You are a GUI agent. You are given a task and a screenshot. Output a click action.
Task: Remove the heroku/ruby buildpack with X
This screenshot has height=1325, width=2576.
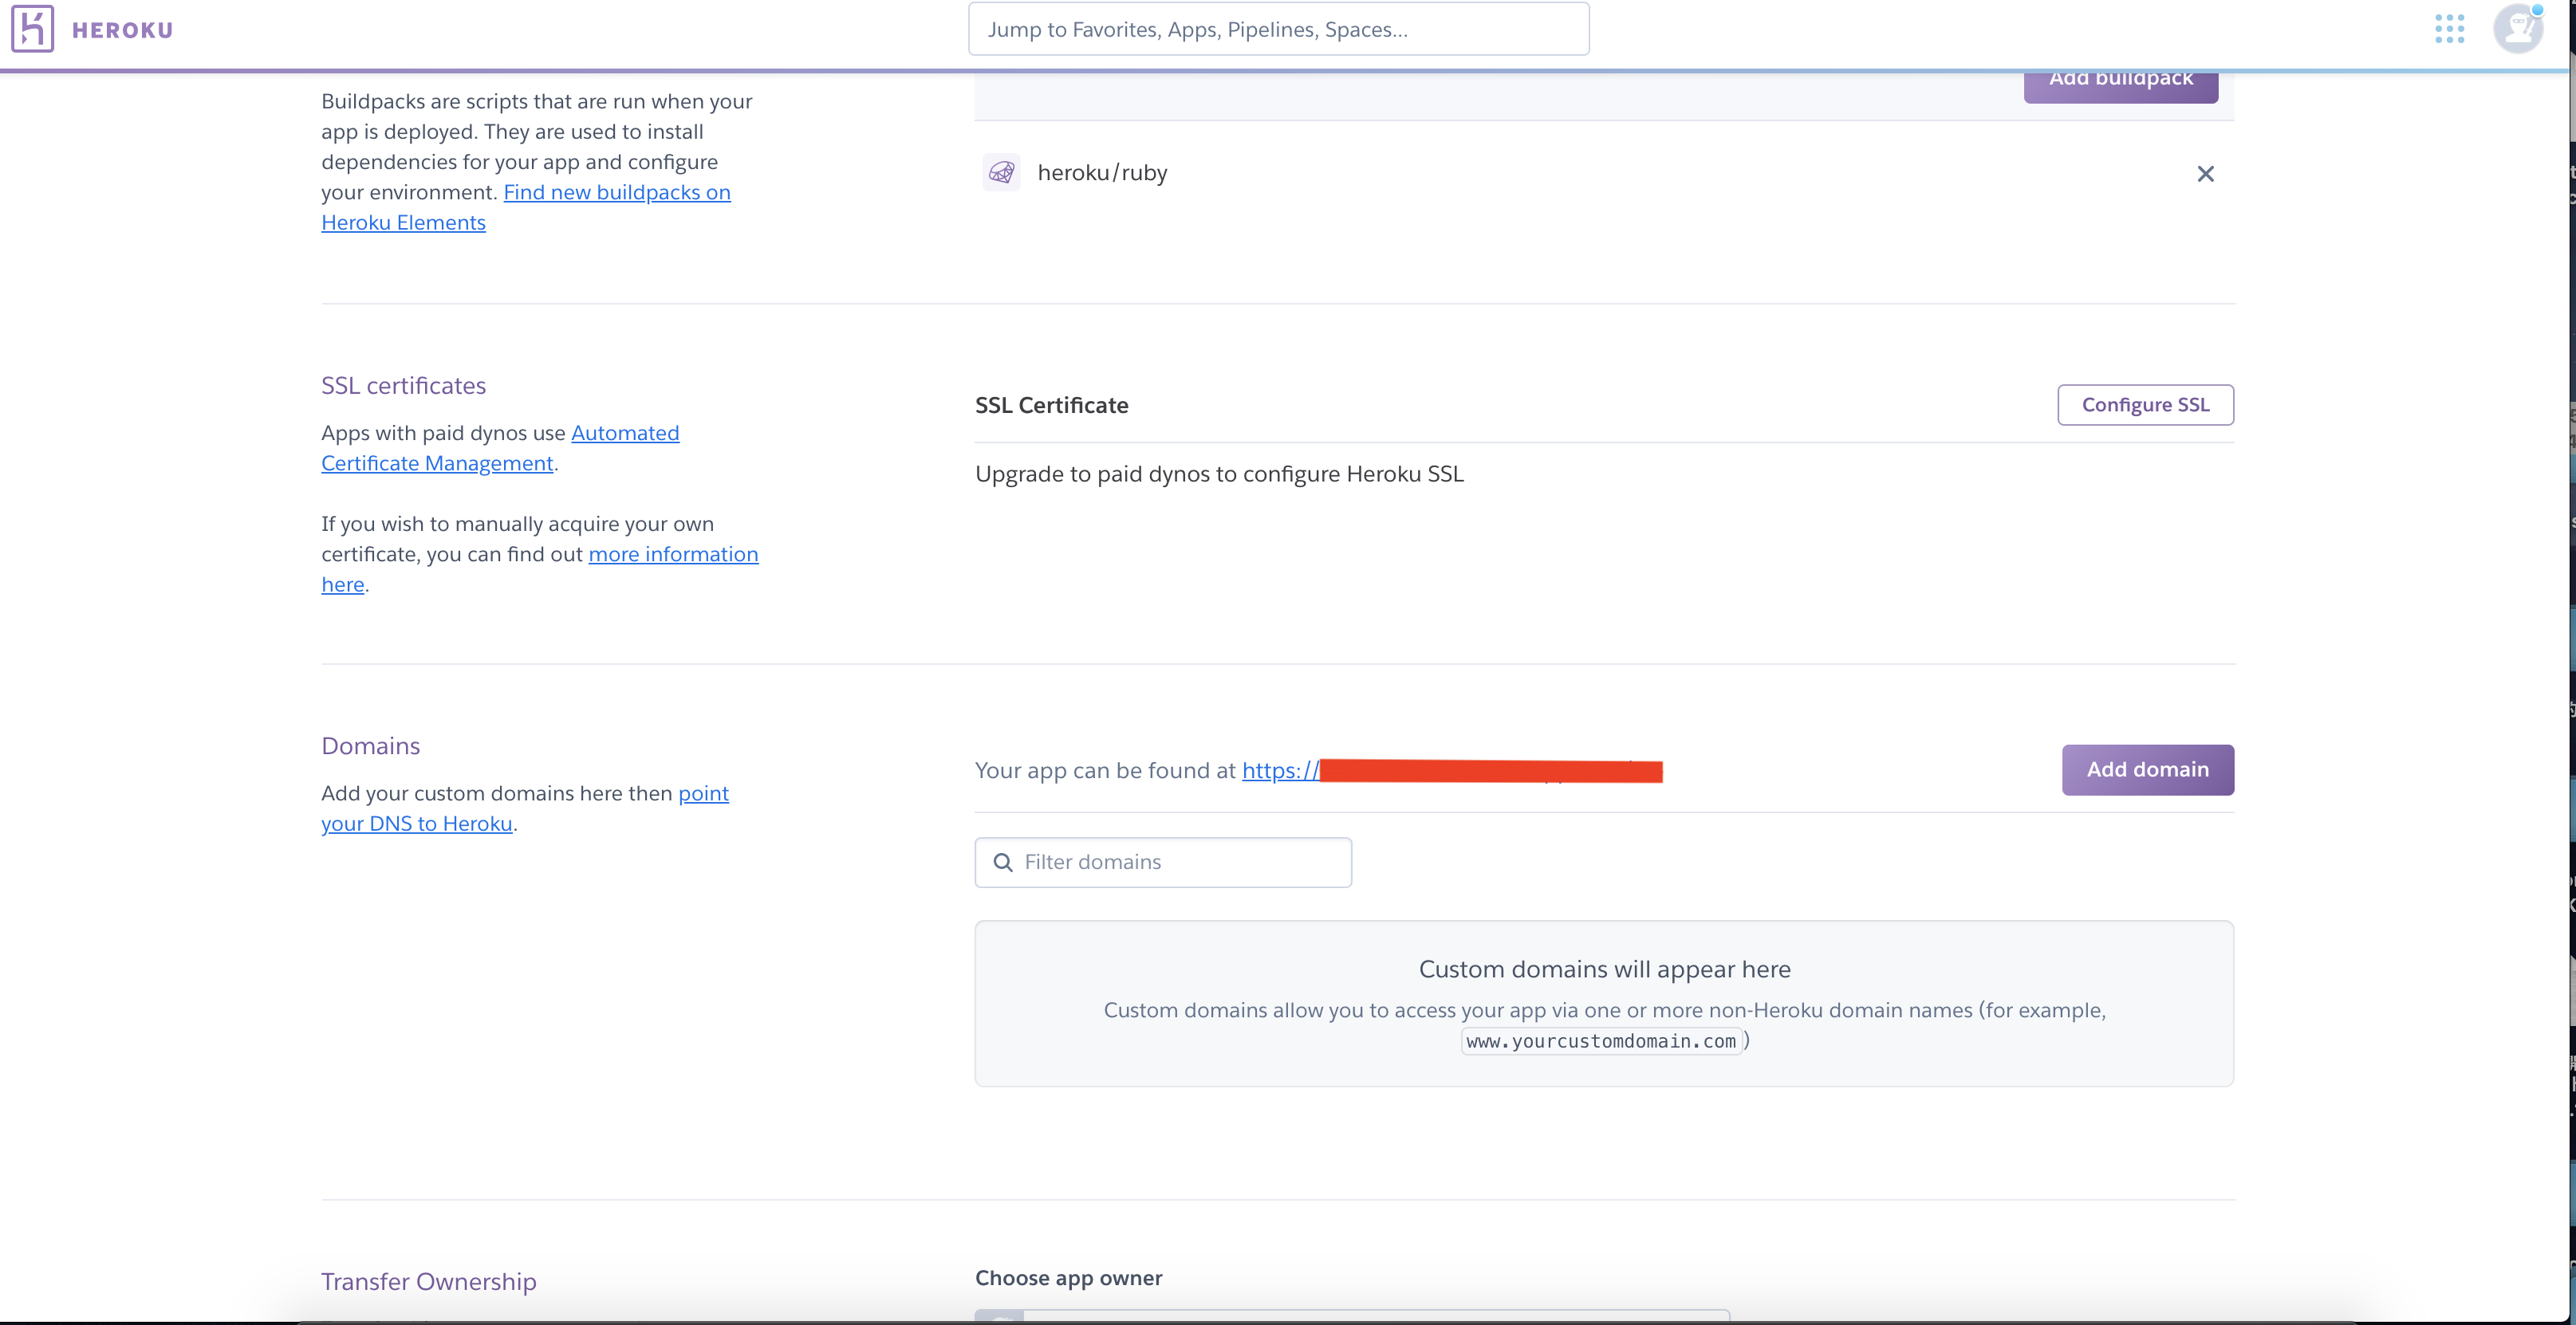point(2205,174)
